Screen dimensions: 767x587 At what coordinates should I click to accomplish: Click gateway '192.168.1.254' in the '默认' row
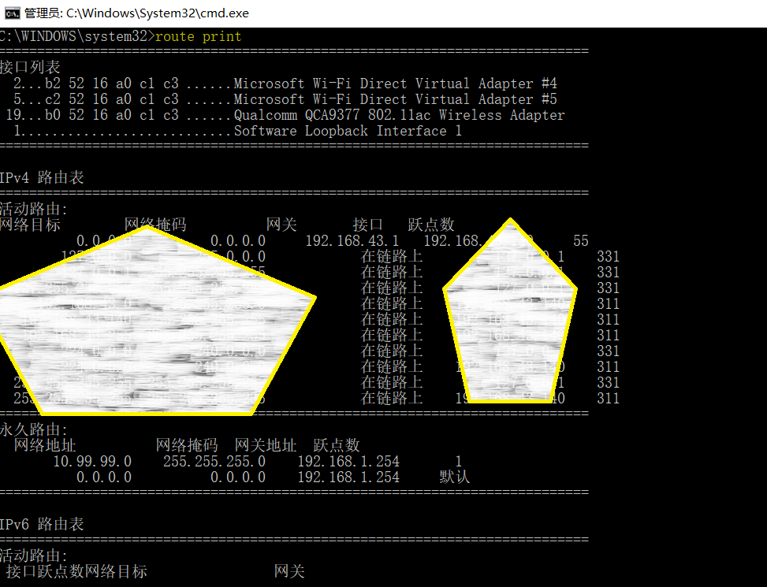click(348, 477)
